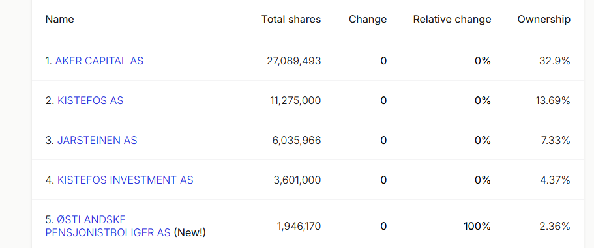Select the share count 11,275,000

295,100
